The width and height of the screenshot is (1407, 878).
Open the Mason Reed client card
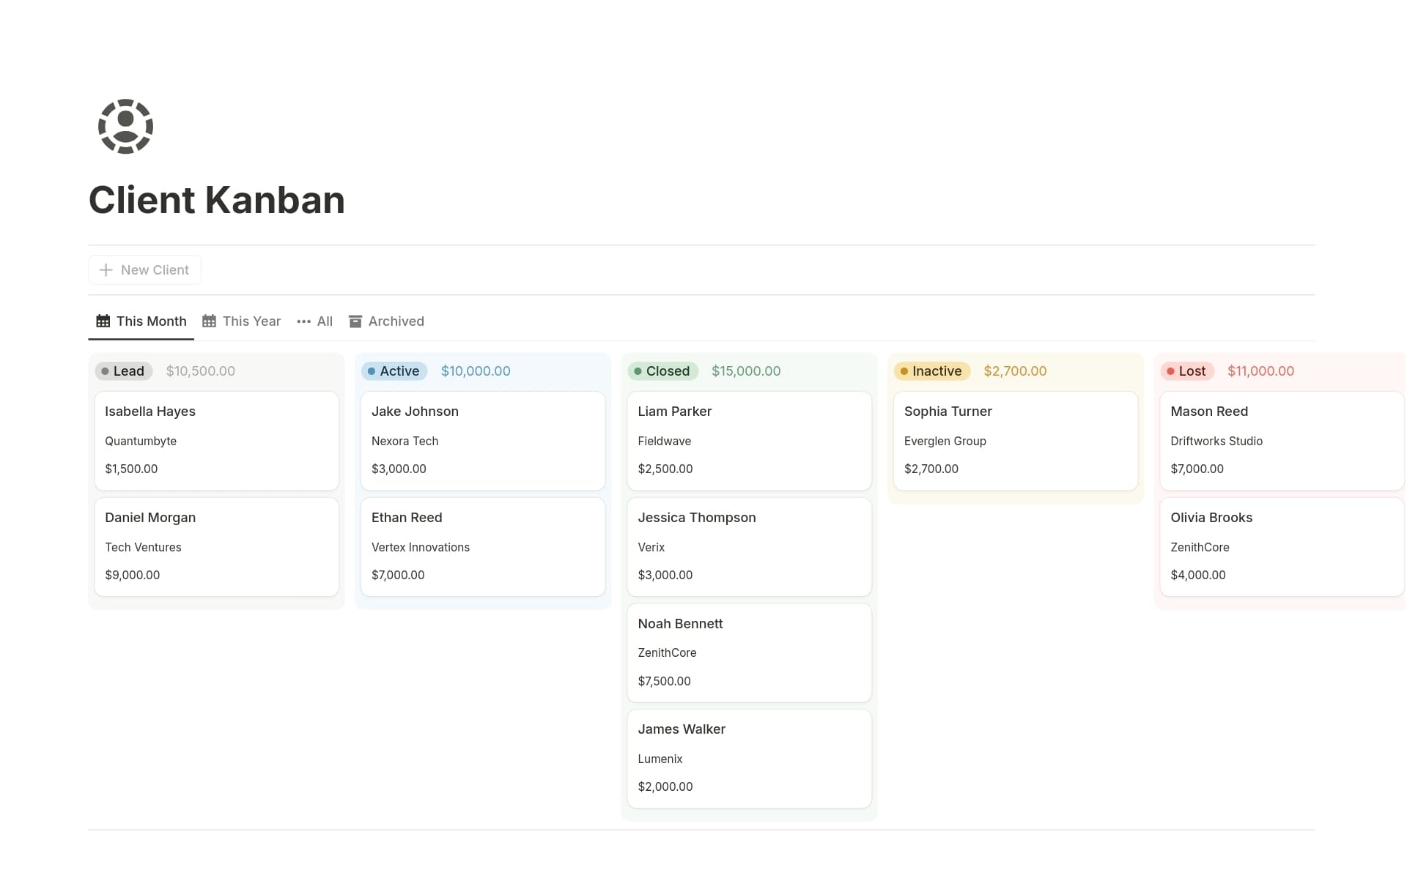pyautogui.click(x=1280, y=440)
